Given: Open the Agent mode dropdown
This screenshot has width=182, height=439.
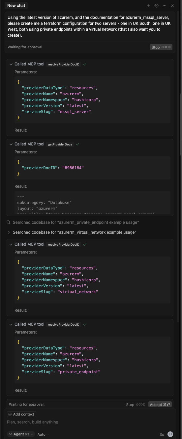Looking at the screenshot, I should click(21, 434).
